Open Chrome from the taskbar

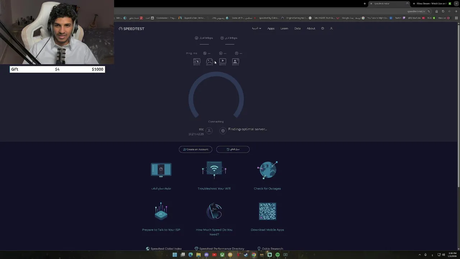coord(254,255)
